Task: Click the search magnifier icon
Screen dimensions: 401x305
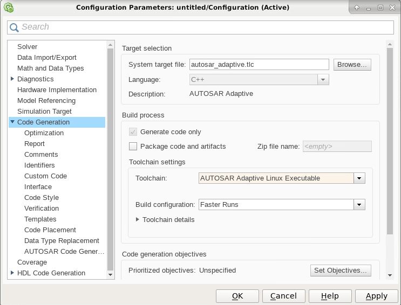Action: (14, 27)
